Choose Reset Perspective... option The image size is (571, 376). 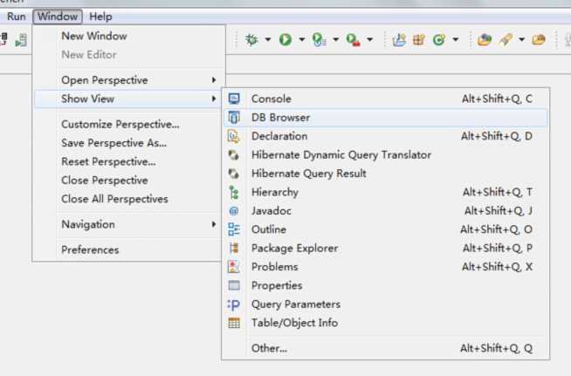(129, 161)
